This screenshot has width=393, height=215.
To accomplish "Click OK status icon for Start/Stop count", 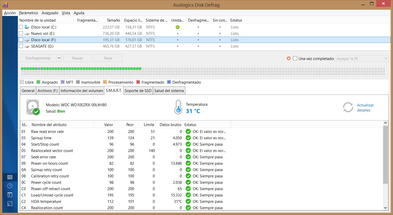I will (188, 144).
